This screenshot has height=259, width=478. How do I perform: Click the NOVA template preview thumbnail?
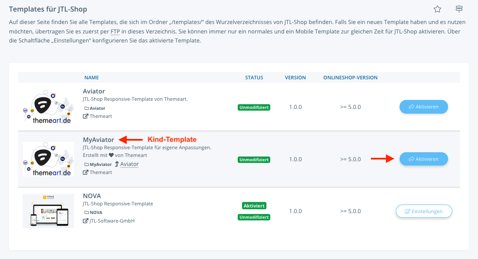pos(48,211)
